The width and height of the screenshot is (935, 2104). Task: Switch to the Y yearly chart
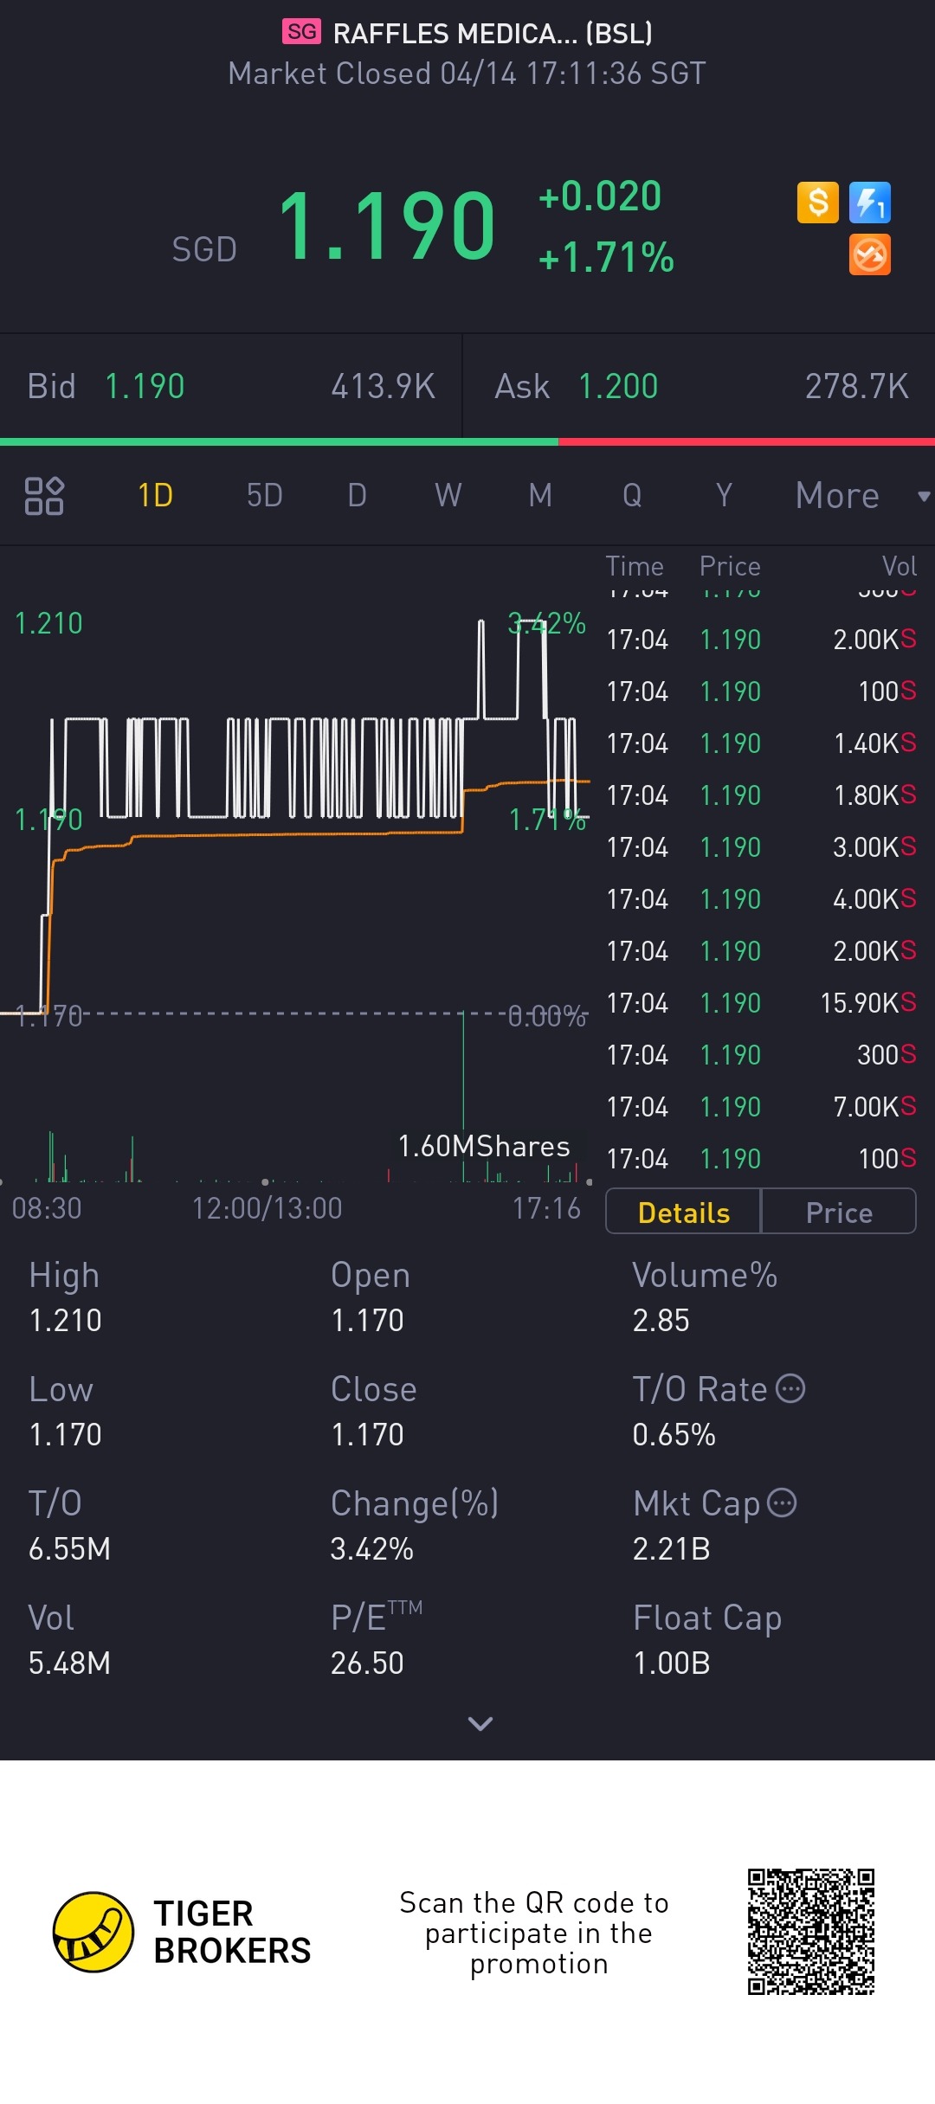(724, 496)
